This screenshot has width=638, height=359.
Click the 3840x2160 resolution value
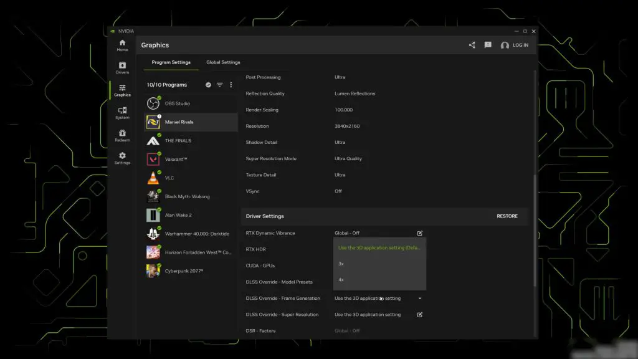tap(347, 126)
